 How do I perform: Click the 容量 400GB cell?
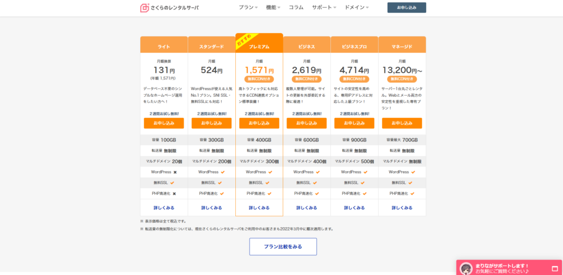pyautogui.click(x=260, y=140)
